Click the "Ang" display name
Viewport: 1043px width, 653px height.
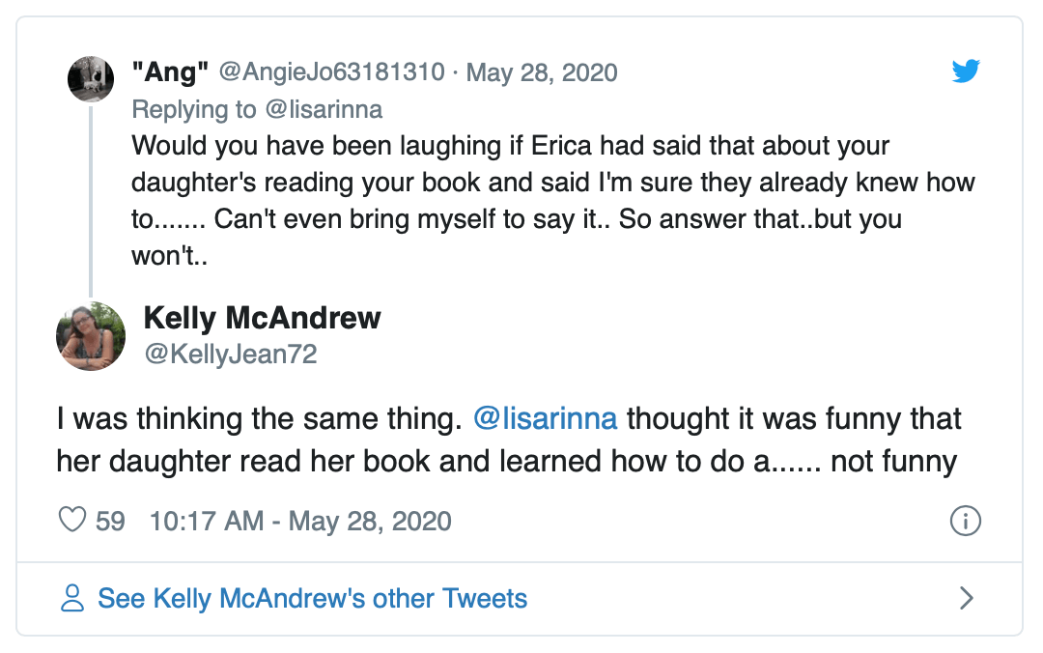(x=171, y=72)
